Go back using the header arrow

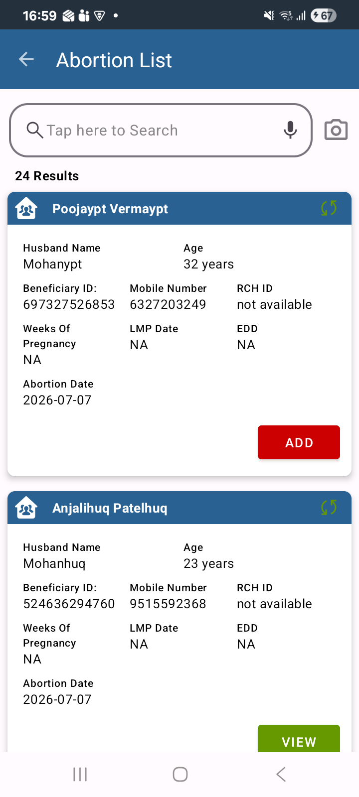[26, 60]
